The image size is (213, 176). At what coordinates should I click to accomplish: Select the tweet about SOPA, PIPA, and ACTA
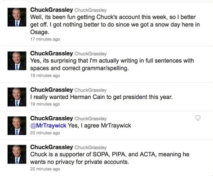pos(110,158)
